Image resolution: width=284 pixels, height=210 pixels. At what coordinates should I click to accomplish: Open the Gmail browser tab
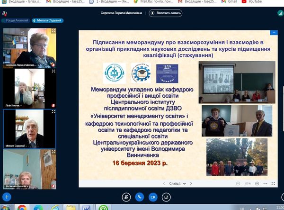(231, 2)
